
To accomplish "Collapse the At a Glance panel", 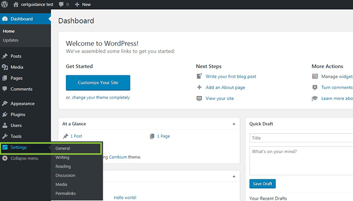I will tap(234, 124).
